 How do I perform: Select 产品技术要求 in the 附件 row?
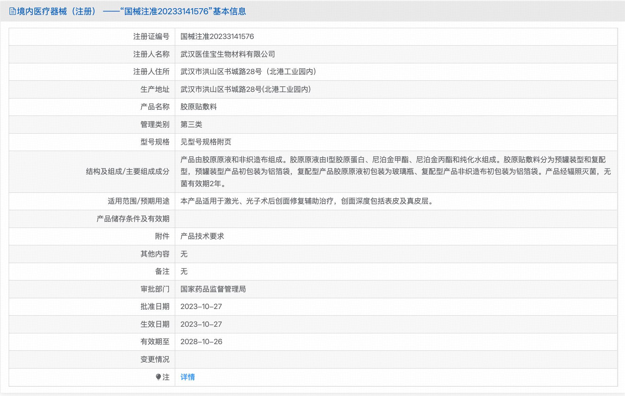pos(202,236)
